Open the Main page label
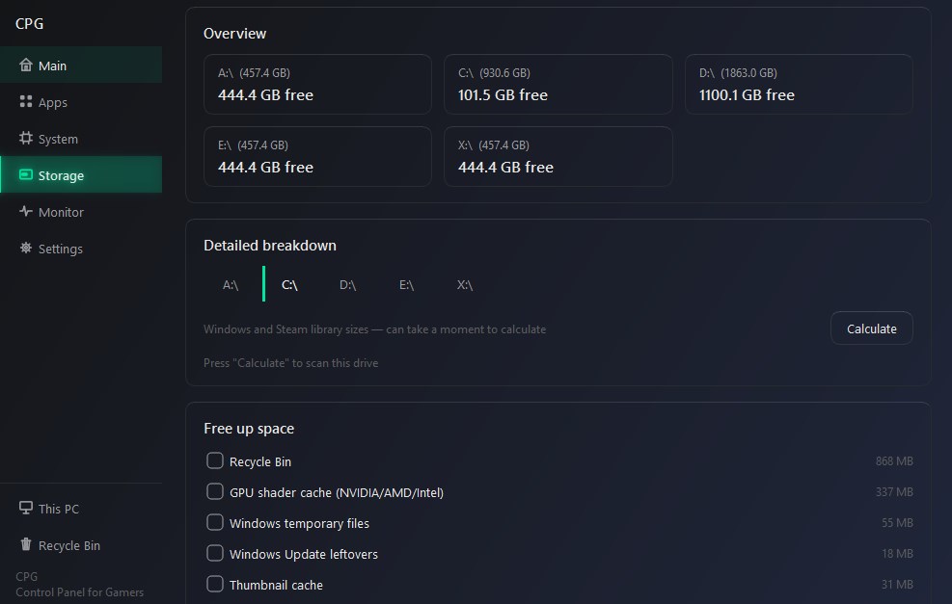 coord(52,66)
